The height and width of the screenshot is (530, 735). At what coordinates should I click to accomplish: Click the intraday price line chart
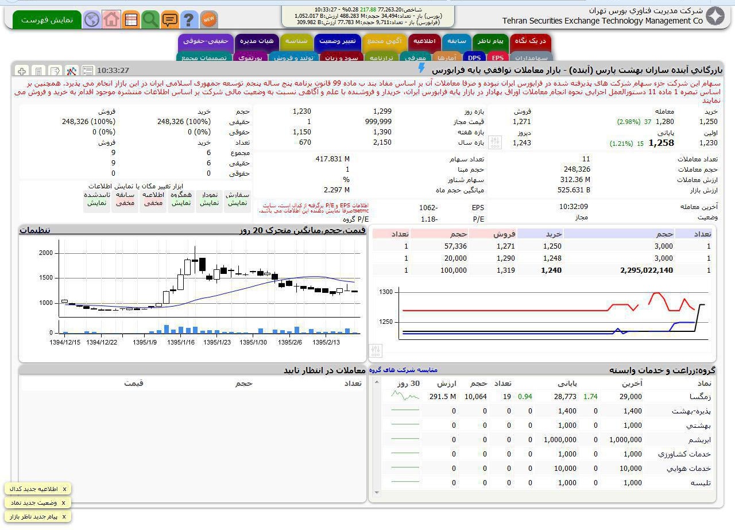[x=543, y=313]
